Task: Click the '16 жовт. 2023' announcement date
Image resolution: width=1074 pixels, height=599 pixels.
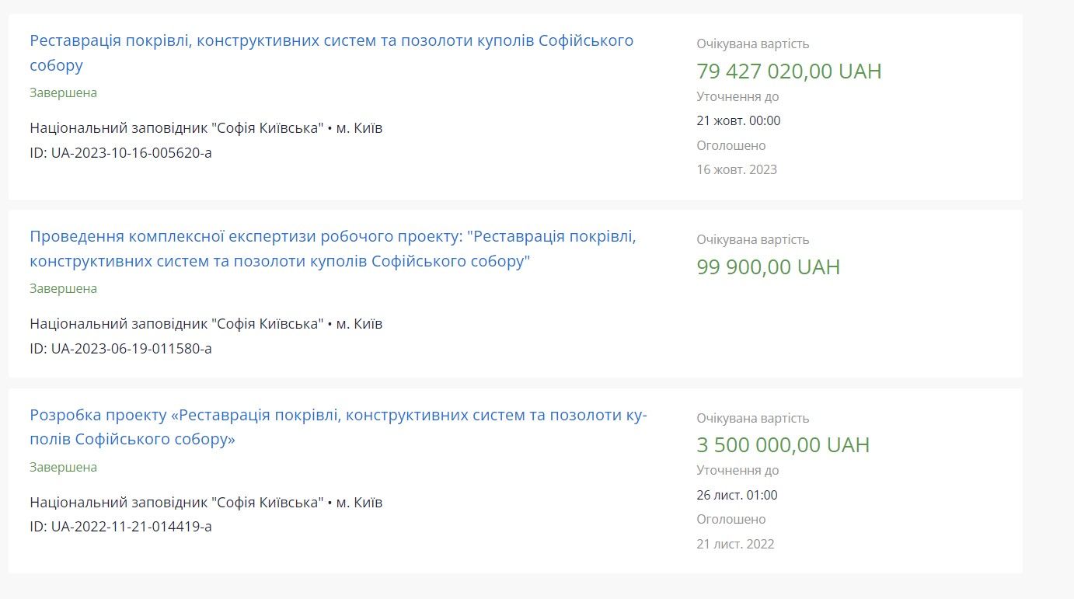Action: [736, 169]
